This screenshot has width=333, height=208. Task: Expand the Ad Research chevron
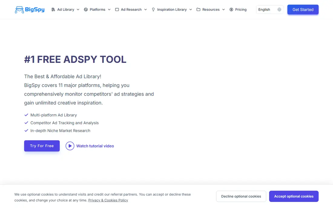click(x=146, y=10)
